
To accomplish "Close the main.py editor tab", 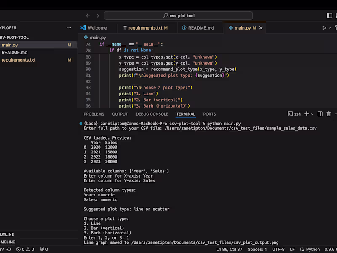I will 261,28.
